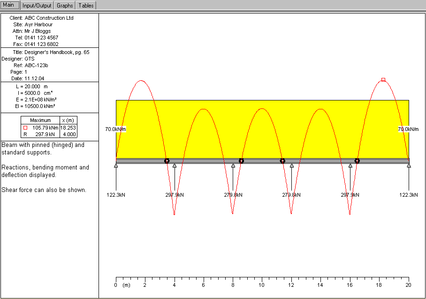This screenshot has height=299, width=426.
Task: Select the hinge circle just after 8 m support
Action: (241, 161)
